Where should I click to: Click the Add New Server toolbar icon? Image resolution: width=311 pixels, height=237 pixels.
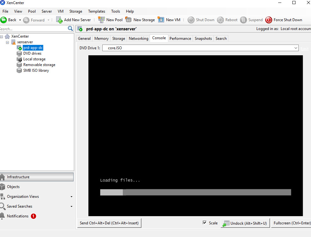point(59,20)
